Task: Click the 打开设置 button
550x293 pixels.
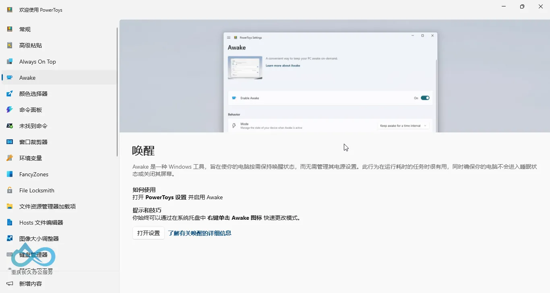Action: (149, 233)
